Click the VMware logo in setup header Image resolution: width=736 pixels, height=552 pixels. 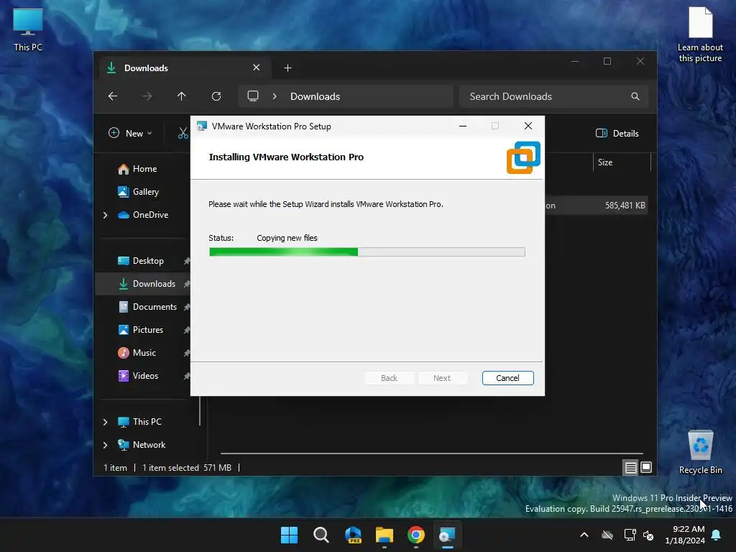[x=523, y=157]
